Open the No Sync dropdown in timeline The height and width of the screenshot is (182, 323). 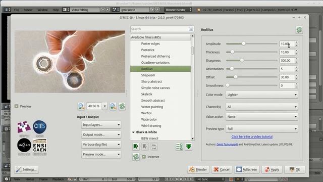pyautogui.click(x=210, y=179)
